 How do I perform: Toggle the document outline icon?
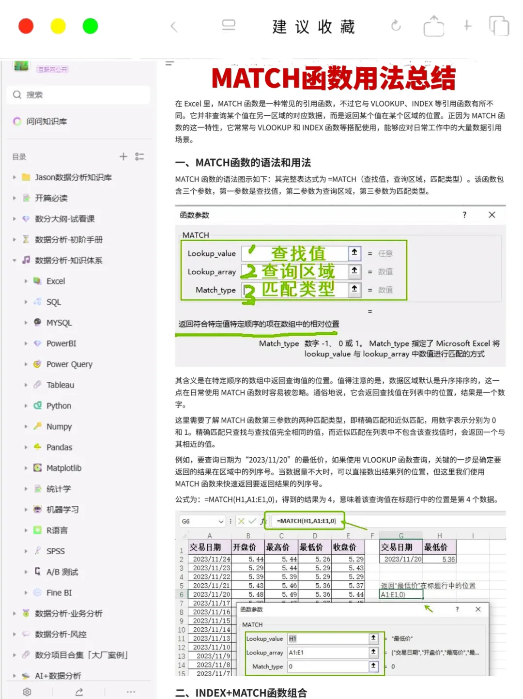(x=169, y=63)
